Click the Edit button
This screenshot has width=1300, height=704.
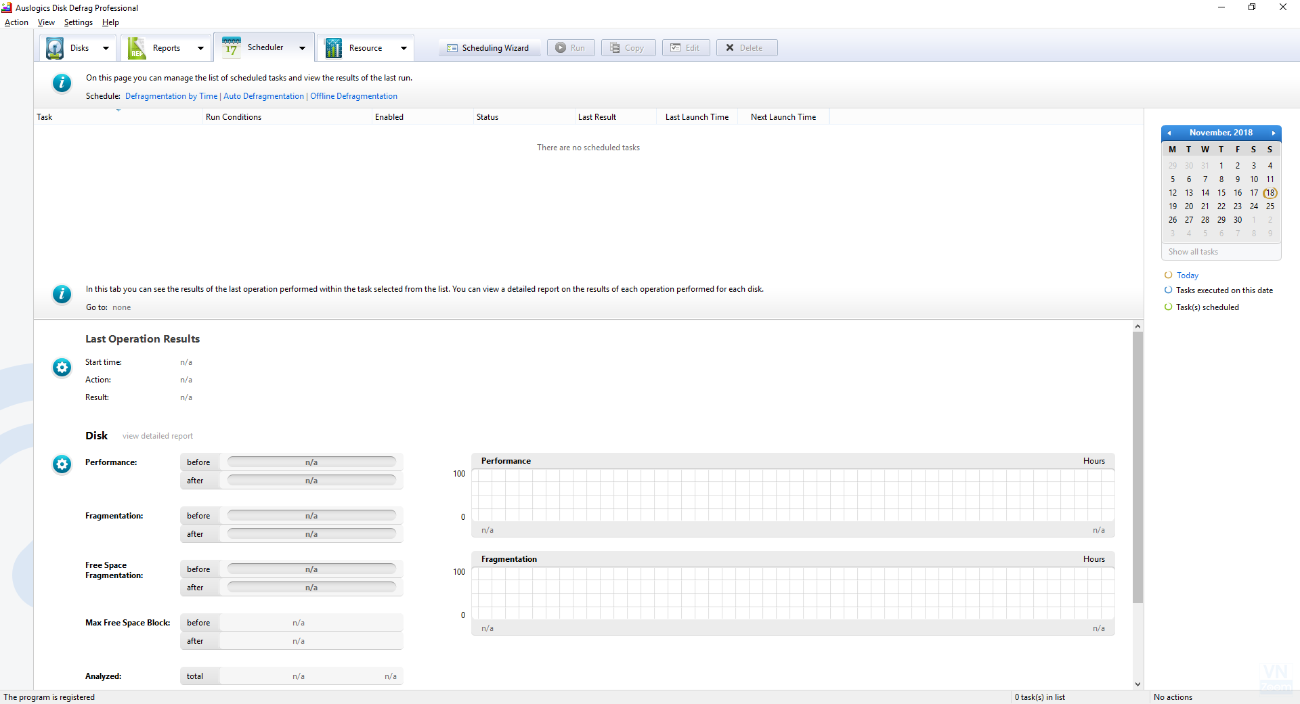686,48
